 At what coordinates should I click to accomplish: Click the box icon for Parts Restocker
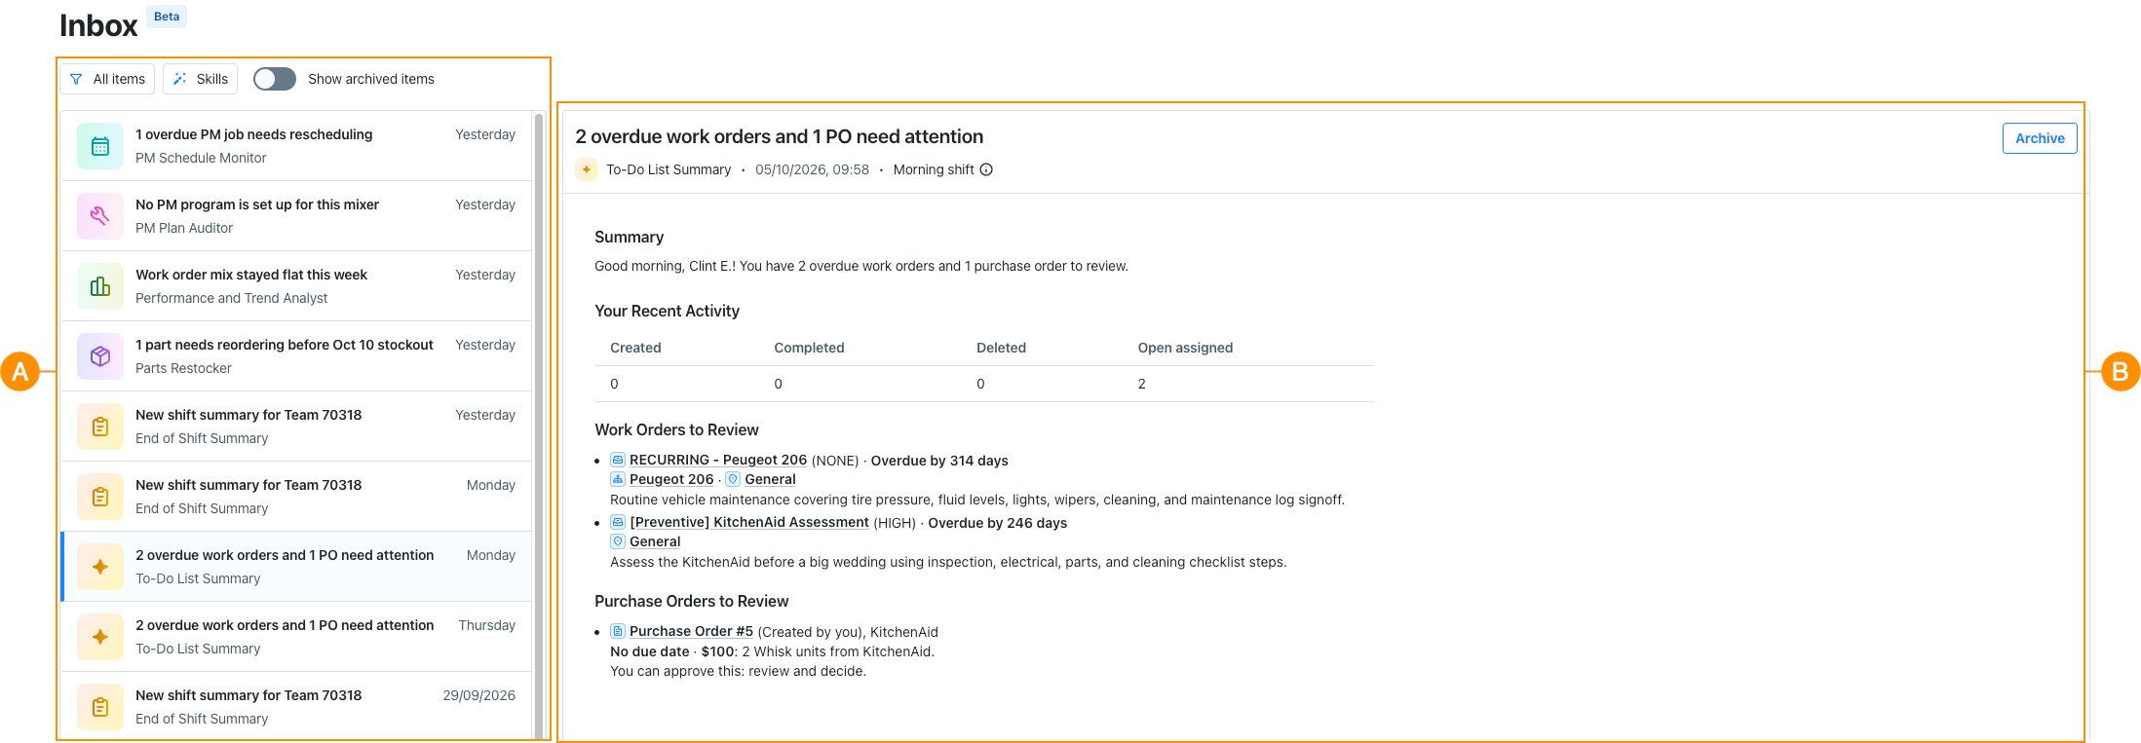[100, 356]
